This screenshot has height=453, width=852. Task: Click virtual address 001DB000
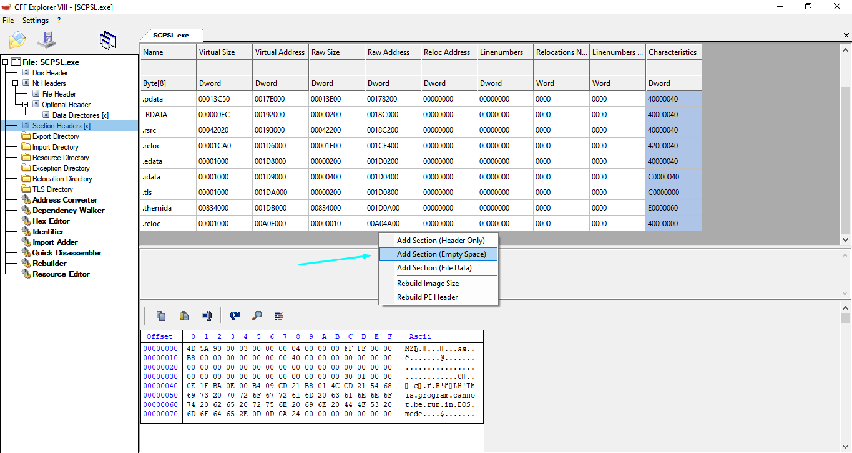coord(280,208)
